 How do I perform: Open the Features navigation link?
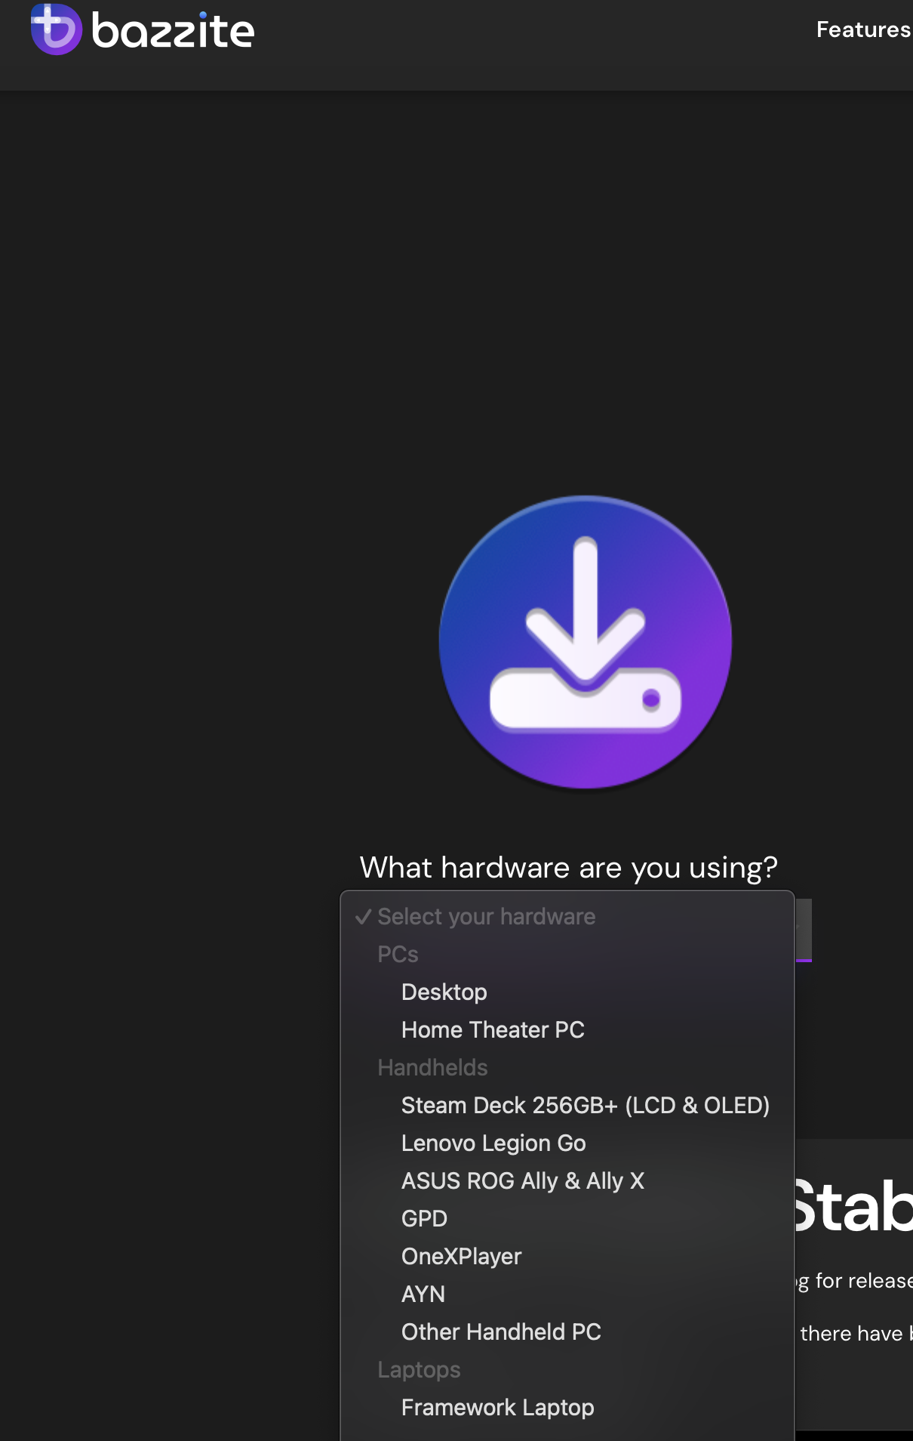point(863,29)
